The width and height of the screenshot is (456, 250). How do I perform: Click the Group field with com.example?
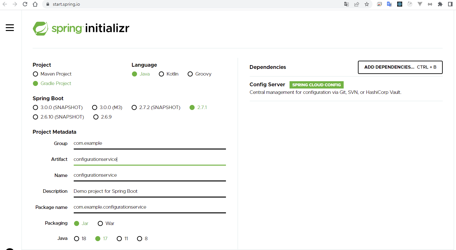150,143
